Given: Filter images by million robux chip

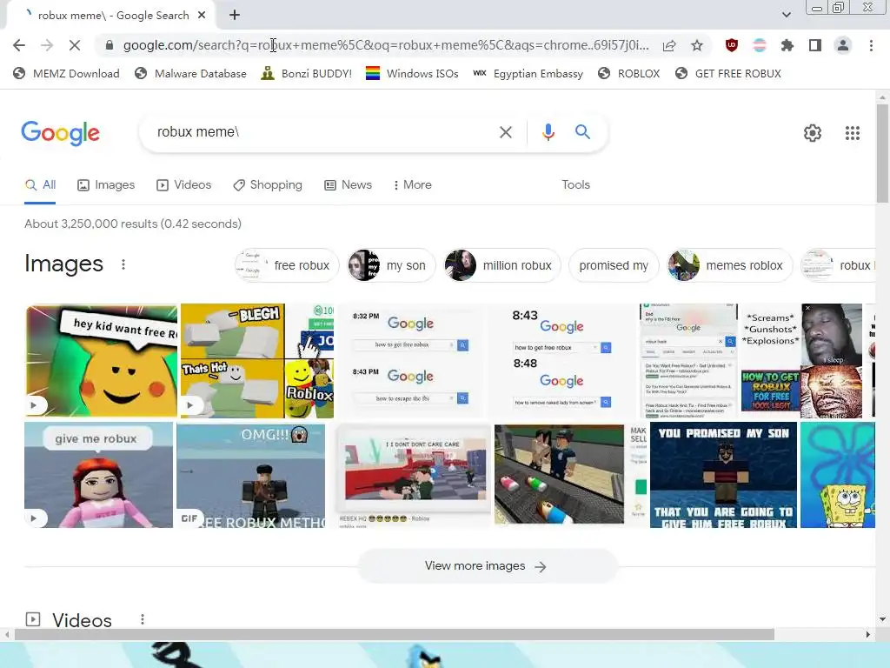Looking at the screenshot, I should pyautogui.click(x=502, y=265).
